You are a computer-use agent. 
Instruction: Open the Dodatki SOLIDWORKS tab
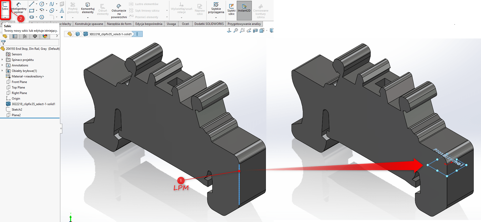tap(209, 24)
